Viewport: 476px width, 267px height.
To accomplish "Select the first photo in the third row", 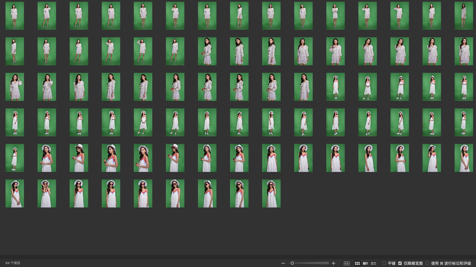I will (15, 87).
